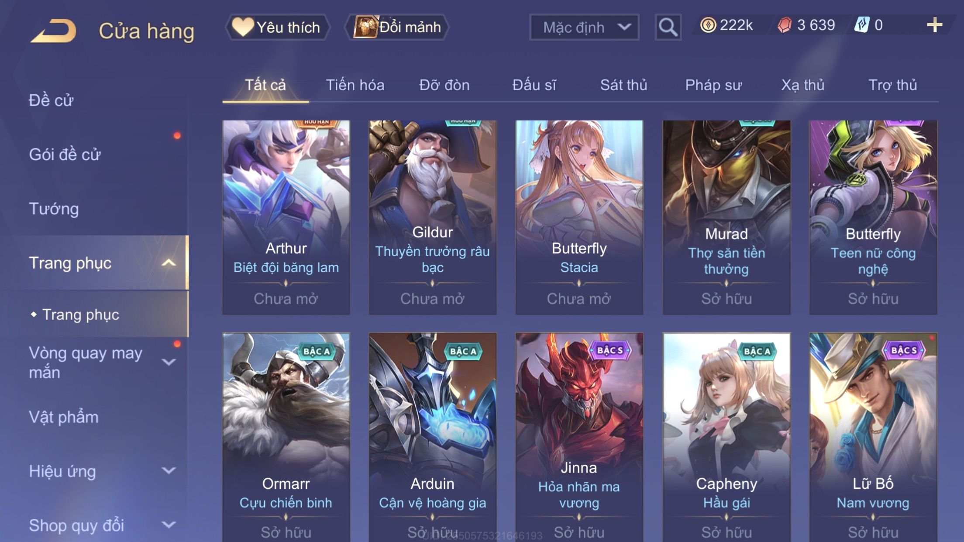
Task: Open Gói đề cử in sidebar
Action: tap(65, 154)
